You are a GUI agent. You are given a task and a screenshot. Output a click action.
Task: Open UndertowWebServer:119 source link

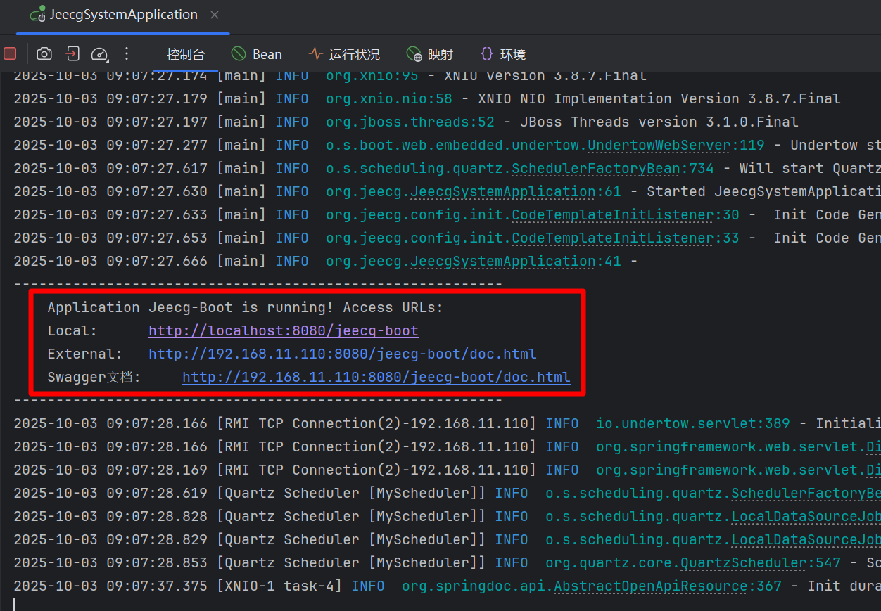[676, 146]
